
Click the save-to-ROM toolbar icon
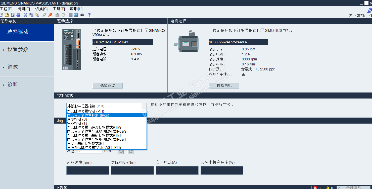[58, 15]
